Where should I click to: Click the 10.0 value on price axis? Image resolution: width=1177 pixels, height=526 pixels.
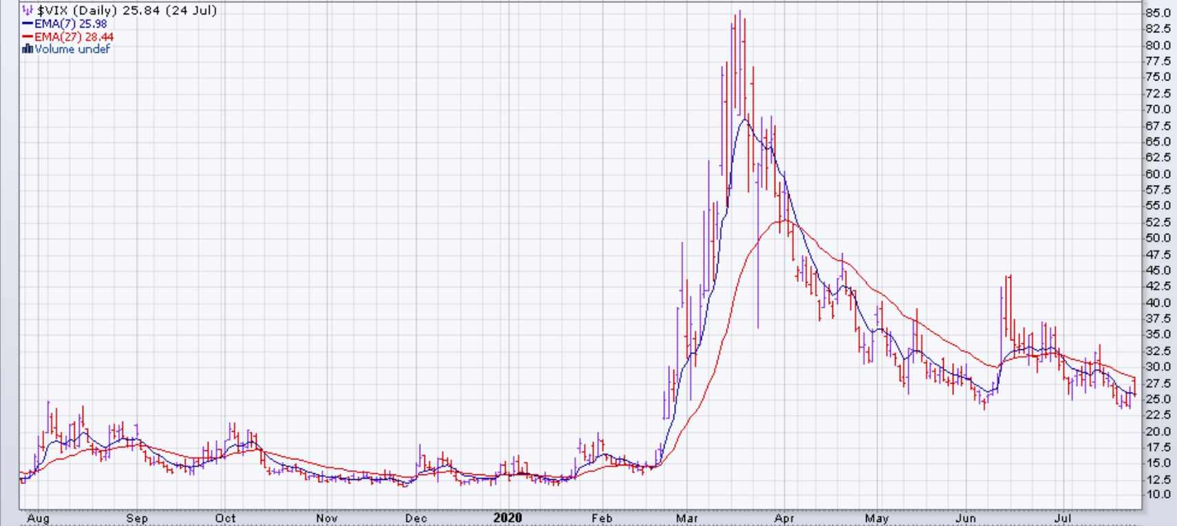1158,495
